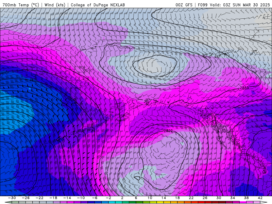Screen dimensions: 272x204
Task: Click the positive '2' colorbar label
Action: [122, 198]
